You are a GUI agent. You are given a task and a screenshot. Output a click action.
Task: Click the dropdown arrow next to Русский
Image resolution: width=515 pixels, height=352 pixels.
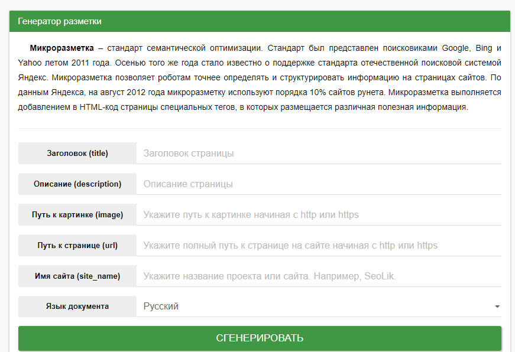click(497, 307)
